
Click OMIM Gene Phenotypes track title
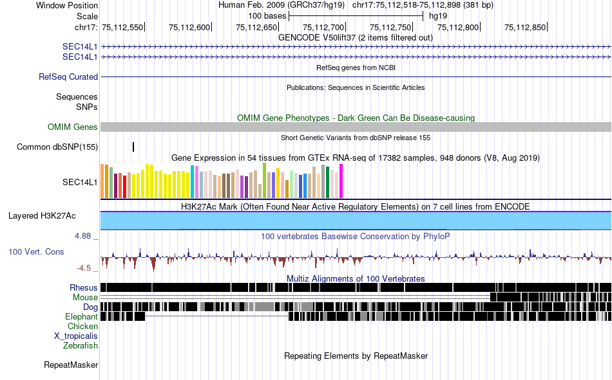click(x=356, y=118)
